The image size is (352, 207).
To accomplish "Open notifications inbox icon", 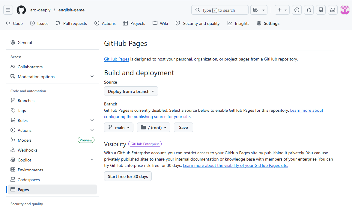I will click(x=333, y=10).
